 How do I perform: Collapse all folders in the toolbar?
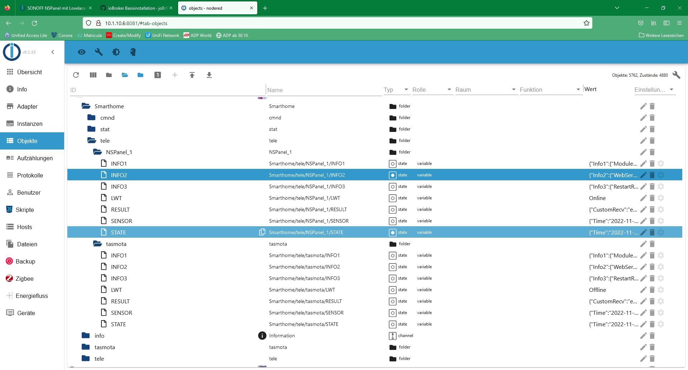point(109,75)
